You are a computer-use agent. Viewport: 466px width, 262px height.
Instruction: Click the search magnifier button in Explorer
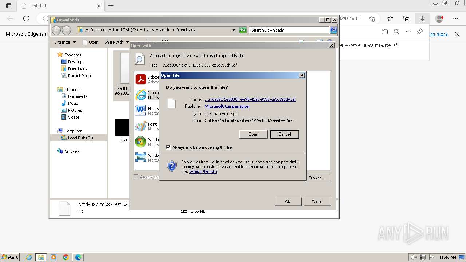click(333, 30)
